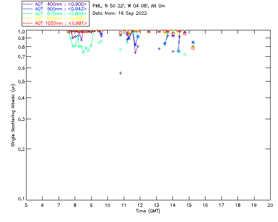Click the 0.2 y-axis tick label

(x=21, y=149)
